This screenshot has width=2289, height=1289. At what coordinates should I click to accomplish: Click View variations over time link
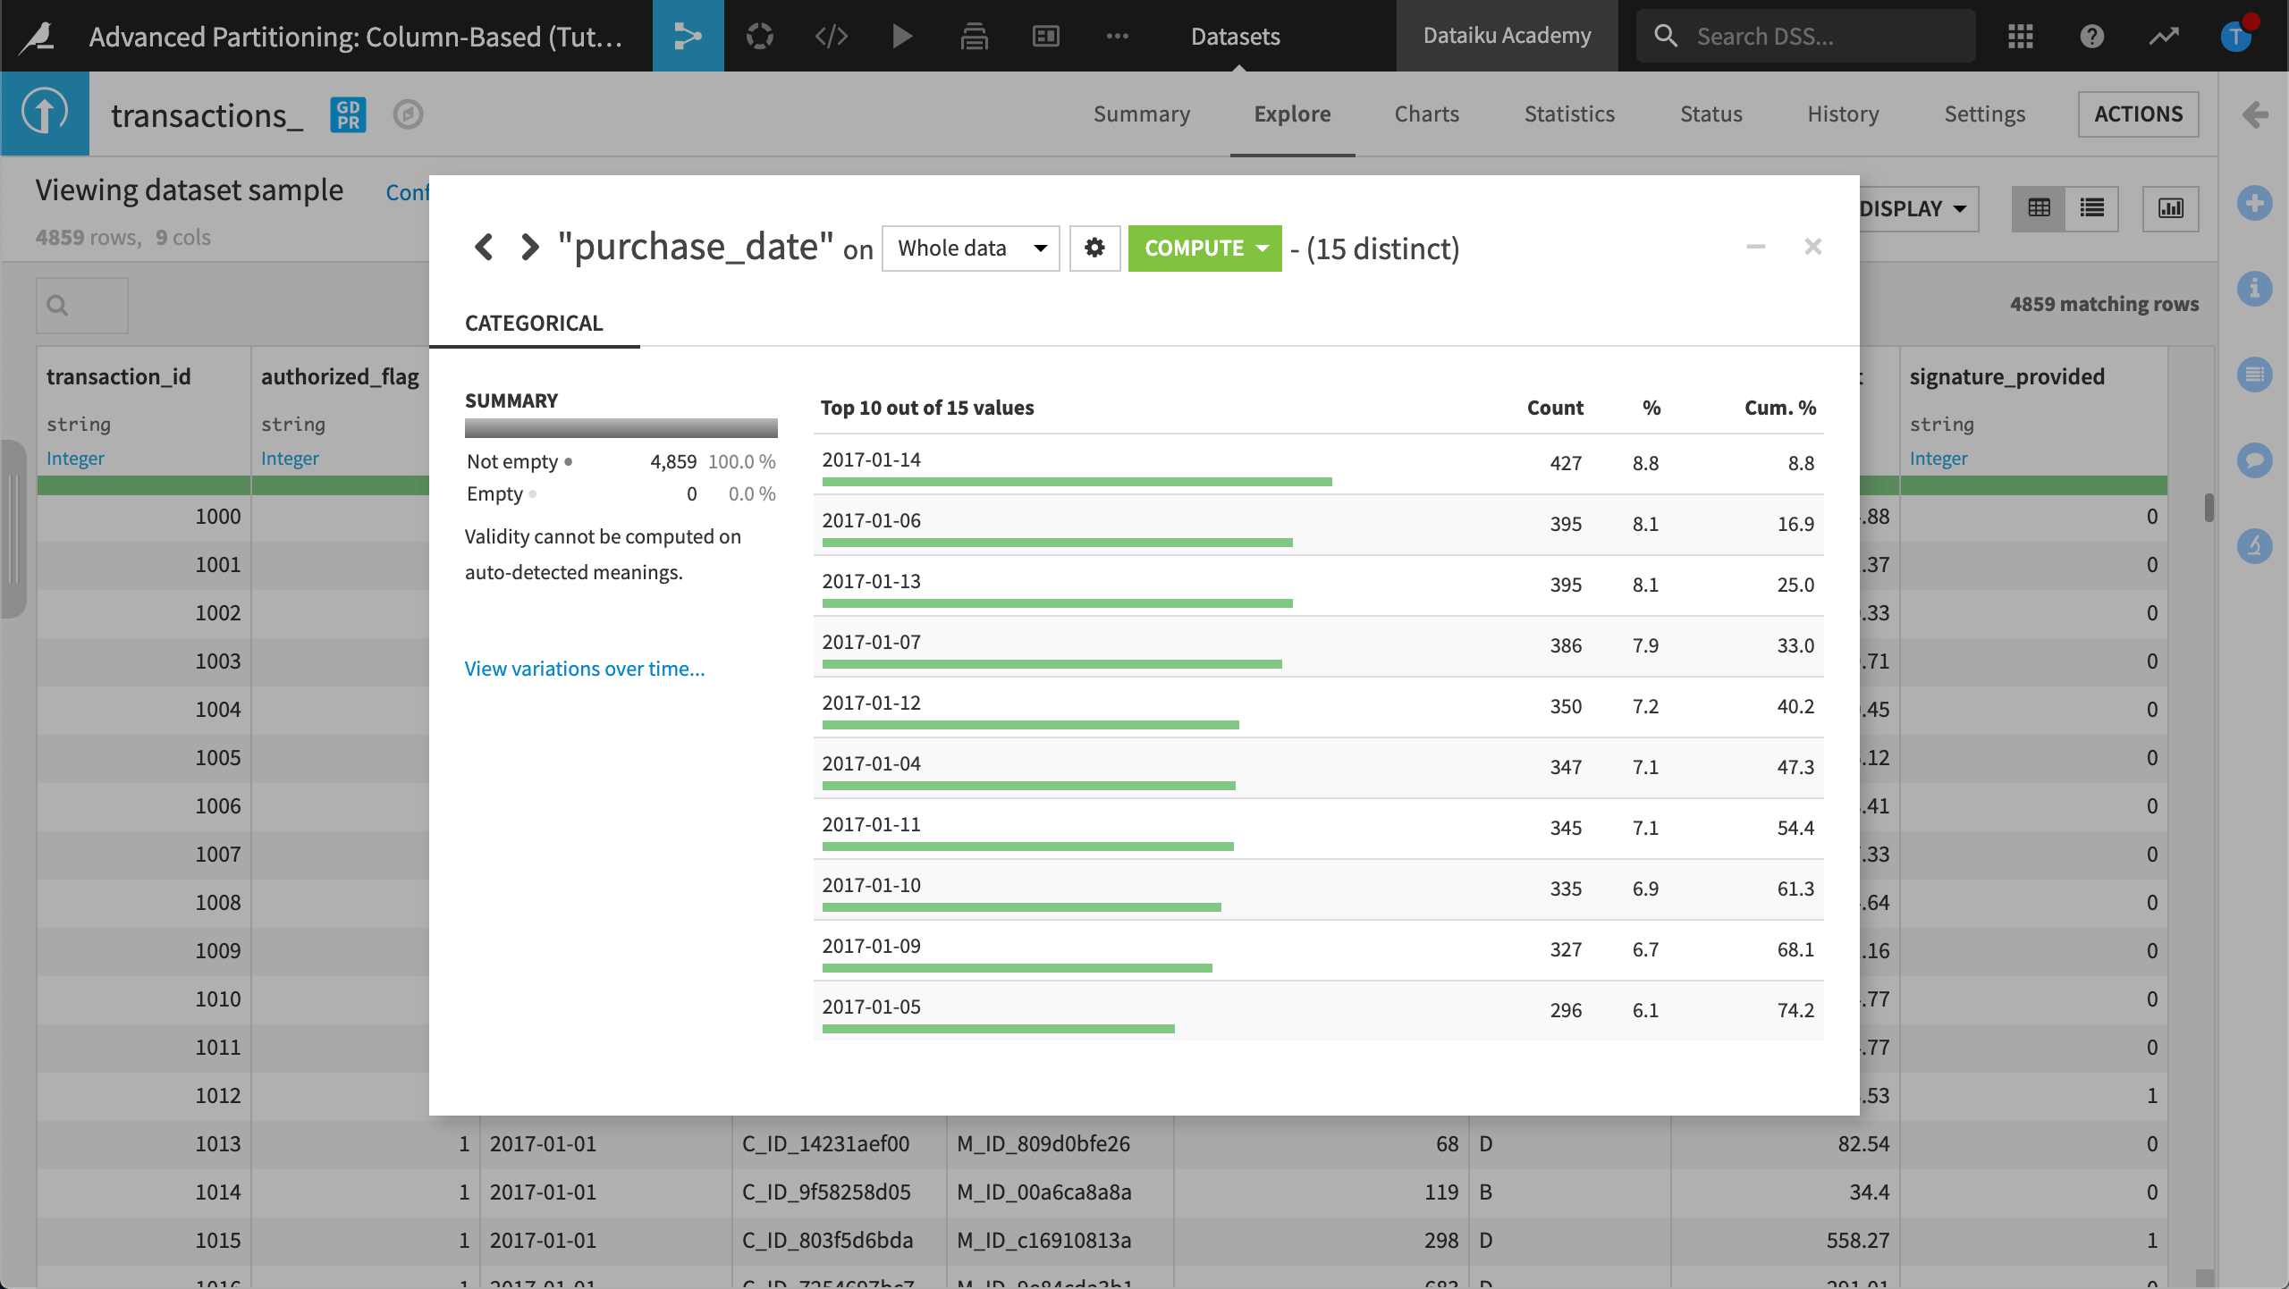585,668
